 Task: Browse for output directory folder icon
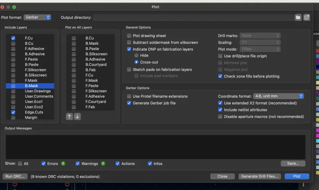(298, 17)
